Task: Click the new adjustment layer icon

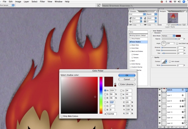Action: 172,127
